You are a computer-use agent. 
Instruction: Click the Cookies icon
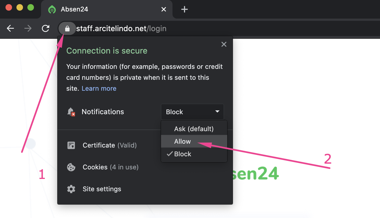pos(71,167)
